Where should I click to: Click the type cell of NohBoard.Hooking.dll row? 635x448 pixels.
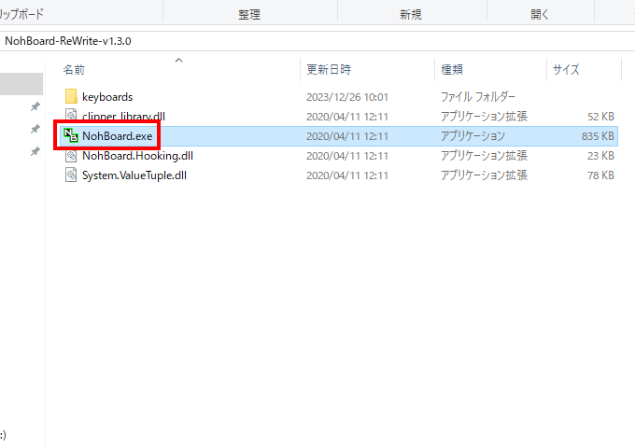(484, 156)
